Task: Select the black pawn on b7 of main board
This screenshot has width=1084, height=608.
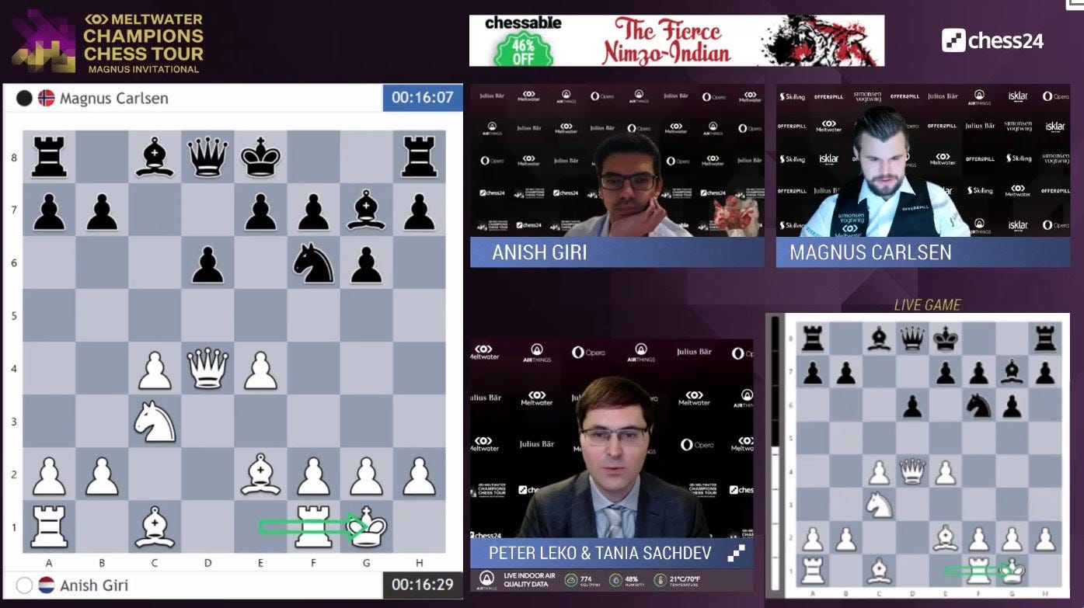Action: pos(102,211)
